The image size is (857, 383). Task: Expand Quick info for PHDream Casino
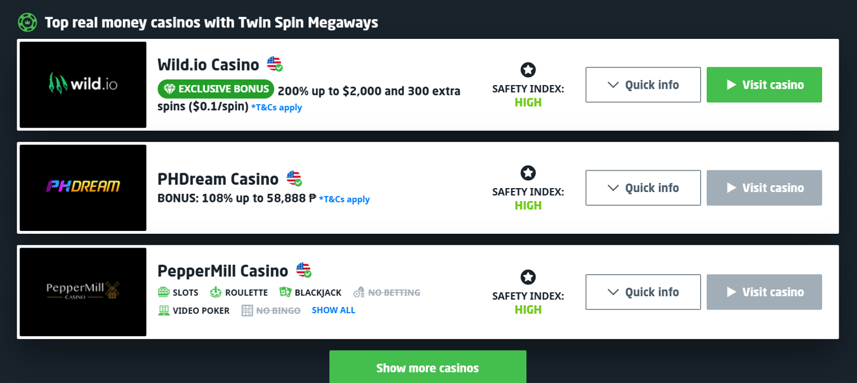(643, 187)
